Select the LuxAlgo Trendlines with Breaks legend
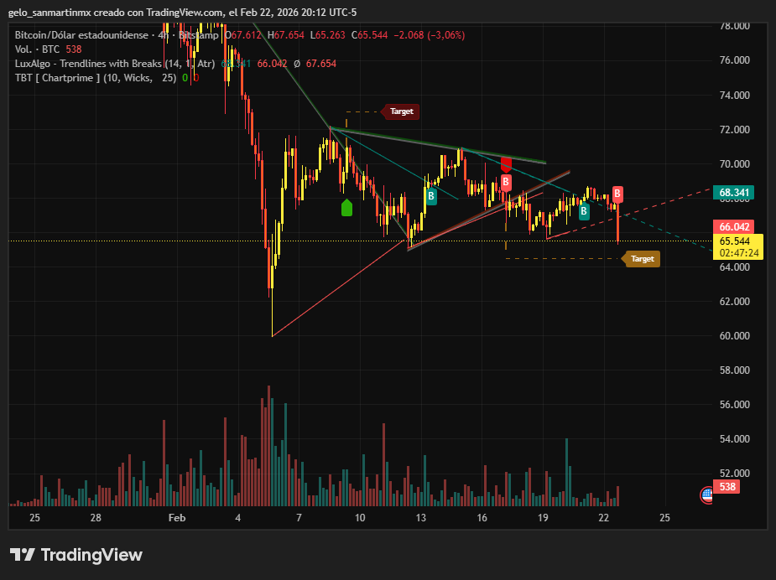Screen dimensions: 776x580 pos(115,64)
